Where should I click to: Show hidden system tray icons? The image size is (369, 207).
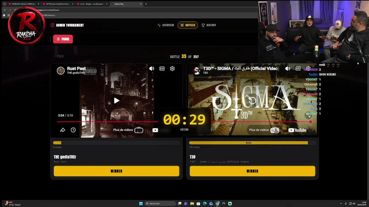click(341, 204)
